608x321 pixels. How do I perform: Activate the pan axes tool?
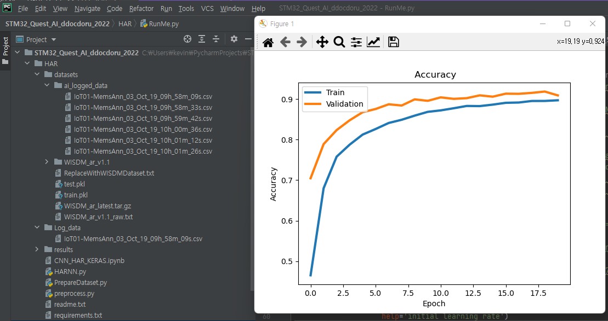322,43
